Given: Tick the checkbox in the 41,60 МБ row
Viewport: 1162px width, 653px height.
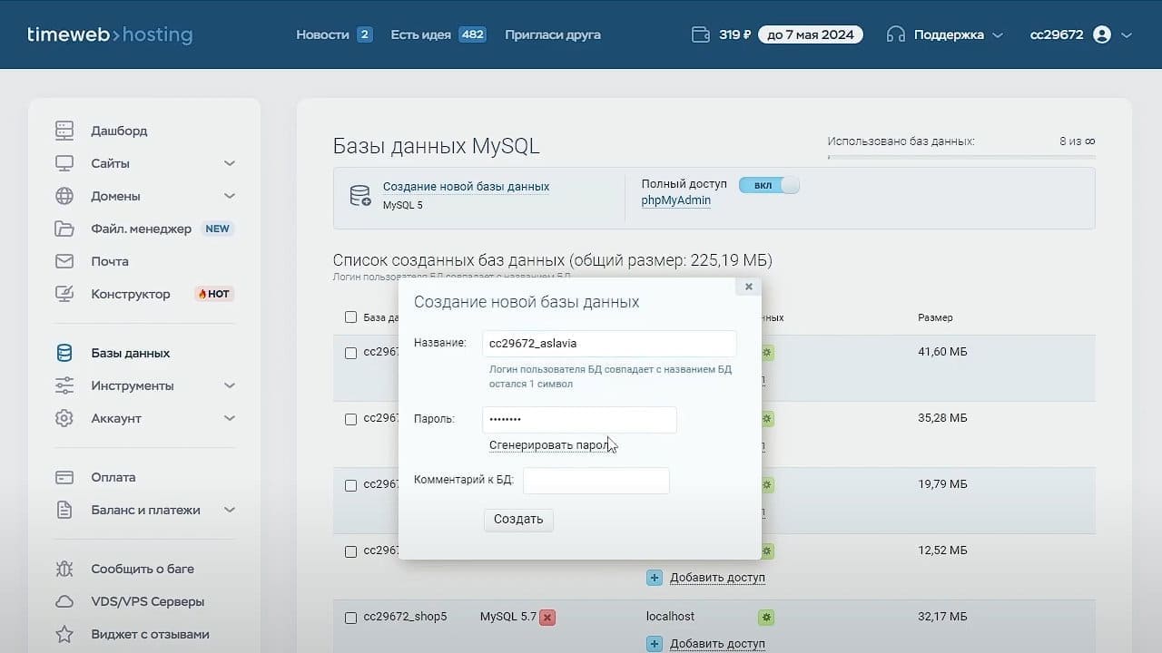Looking at the screenshot, I should [350, 353].
